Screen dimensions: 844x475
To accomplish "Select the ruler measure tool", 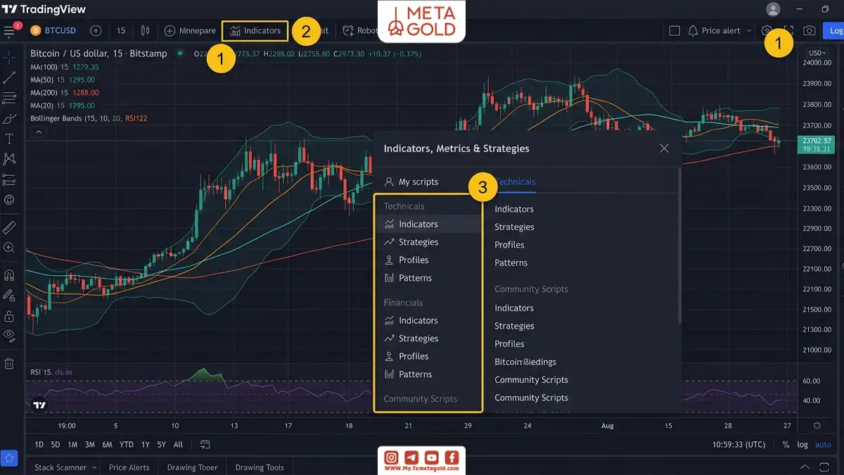I will pyautogui.click(x=9, y=227).
